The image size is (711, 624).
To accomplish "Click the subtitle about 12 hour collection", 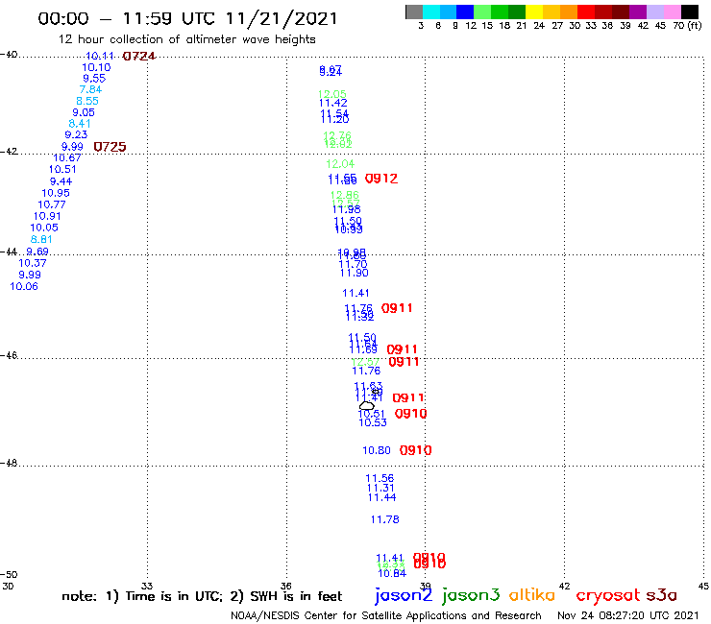I will tap(186, 39).
